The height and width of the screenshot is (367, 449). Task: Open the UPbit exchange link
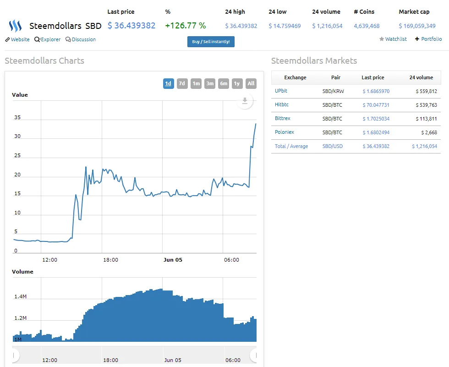coord(281,91)
